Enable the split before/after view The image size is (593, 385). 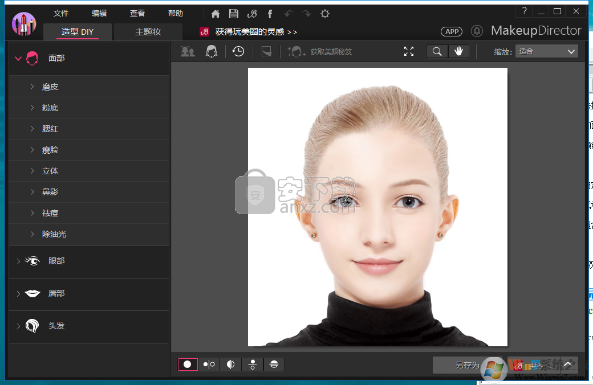click(x=230, y=364)
